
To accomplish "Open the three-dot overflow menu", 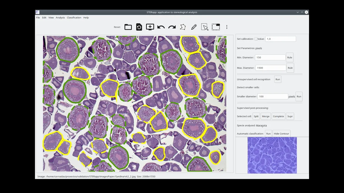I will [227, 27].
